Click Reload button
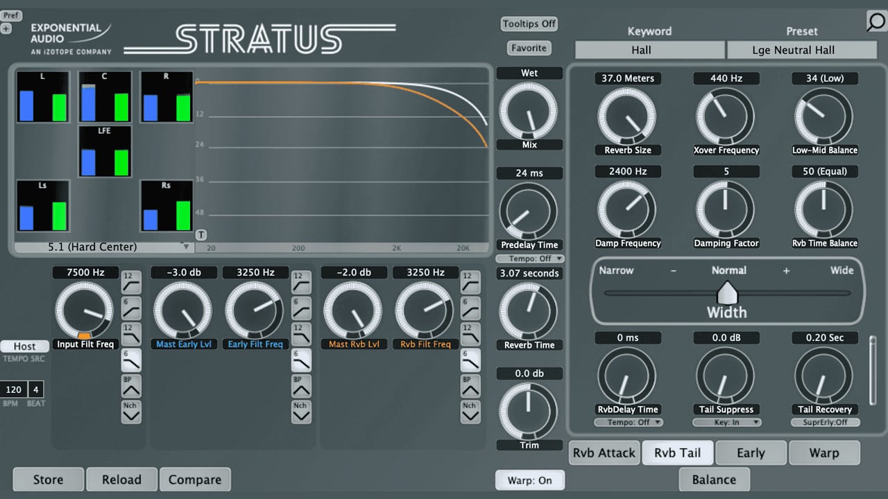The image size is (888, 499). 121,480
